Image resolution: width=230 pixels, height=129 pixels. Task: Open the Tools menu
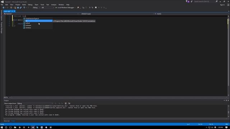tap(42, 5)
